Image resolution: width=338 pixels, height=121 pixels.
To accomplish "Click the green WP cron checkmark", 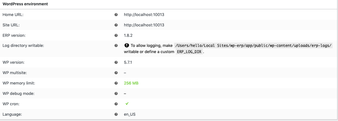I will (127, 104).
